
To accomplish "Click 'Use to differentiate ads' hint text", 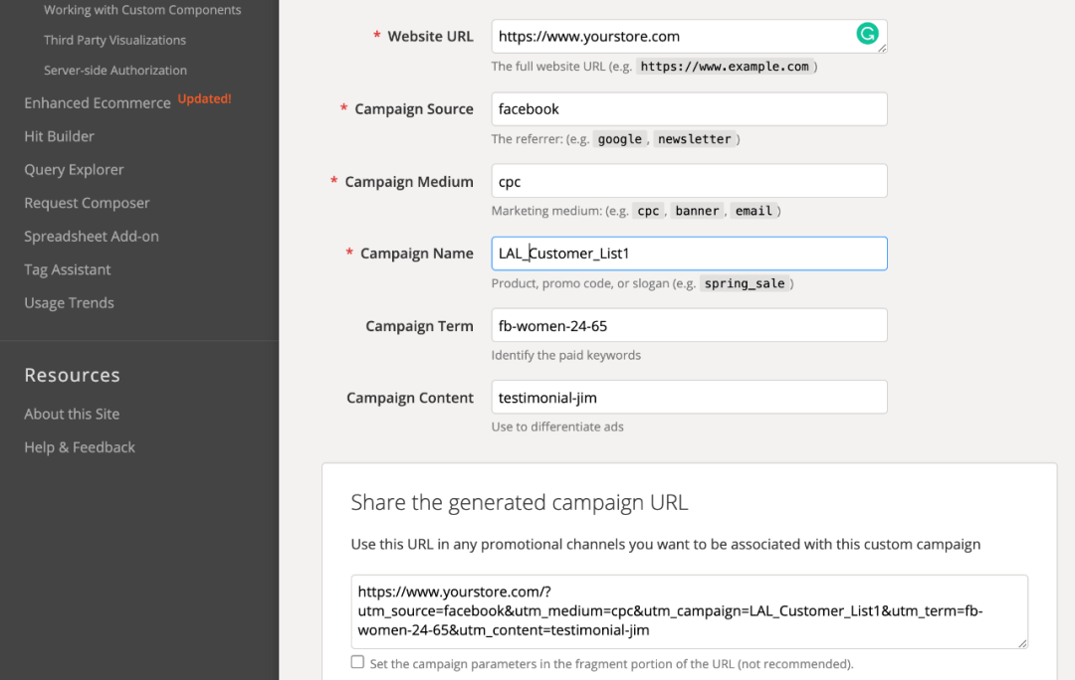I will (x=557, y=426).
